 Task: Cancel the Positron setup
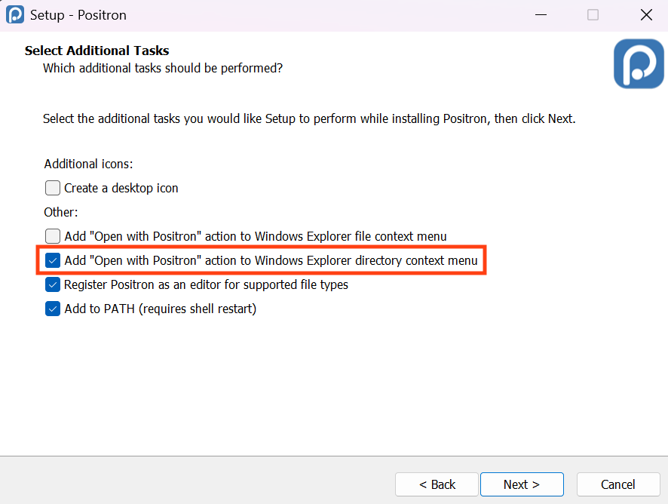tap(617, 484)
